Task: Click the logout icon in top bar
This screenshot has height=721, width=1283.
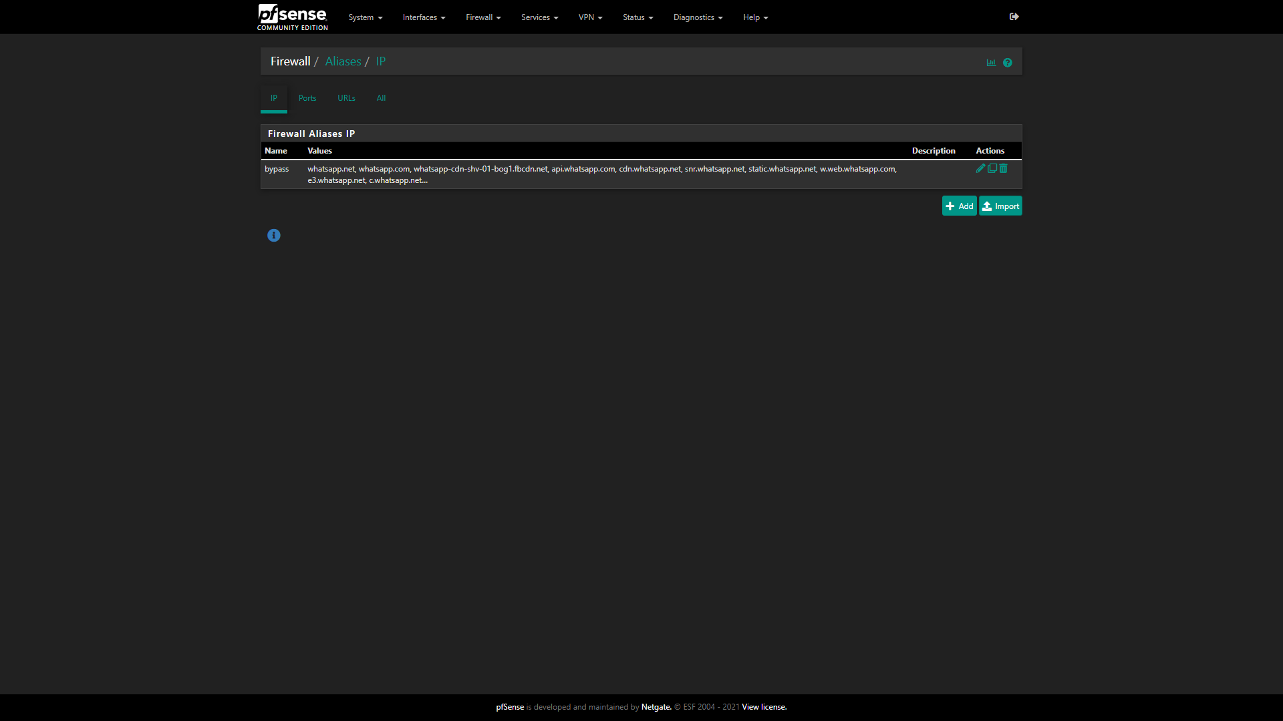Action: 1014,17
